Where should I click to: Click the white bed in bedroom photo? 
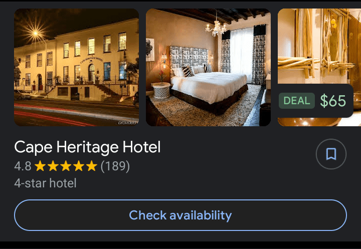[x=209, y=88]
